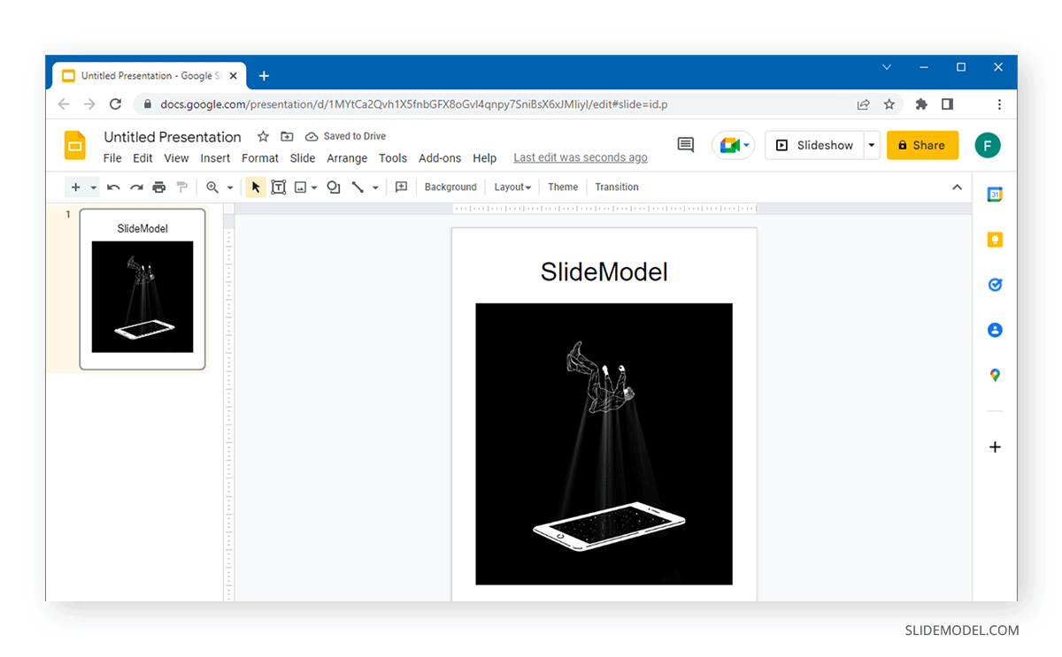Image resolution: width=1062 pixels, height=657 pixels.
Task: Click the Last edit was seconds ago link
Action: pos(581,157)
